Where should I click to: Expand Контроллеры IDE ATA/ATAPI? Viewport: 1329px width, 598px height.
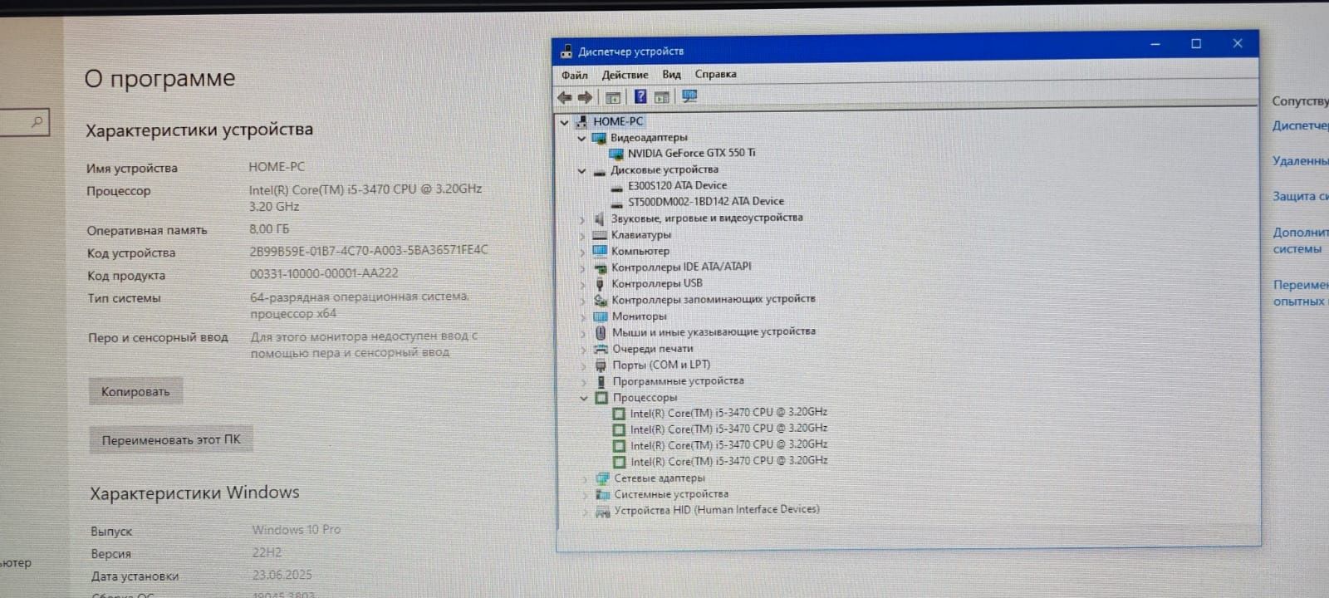tap(582, 268)
